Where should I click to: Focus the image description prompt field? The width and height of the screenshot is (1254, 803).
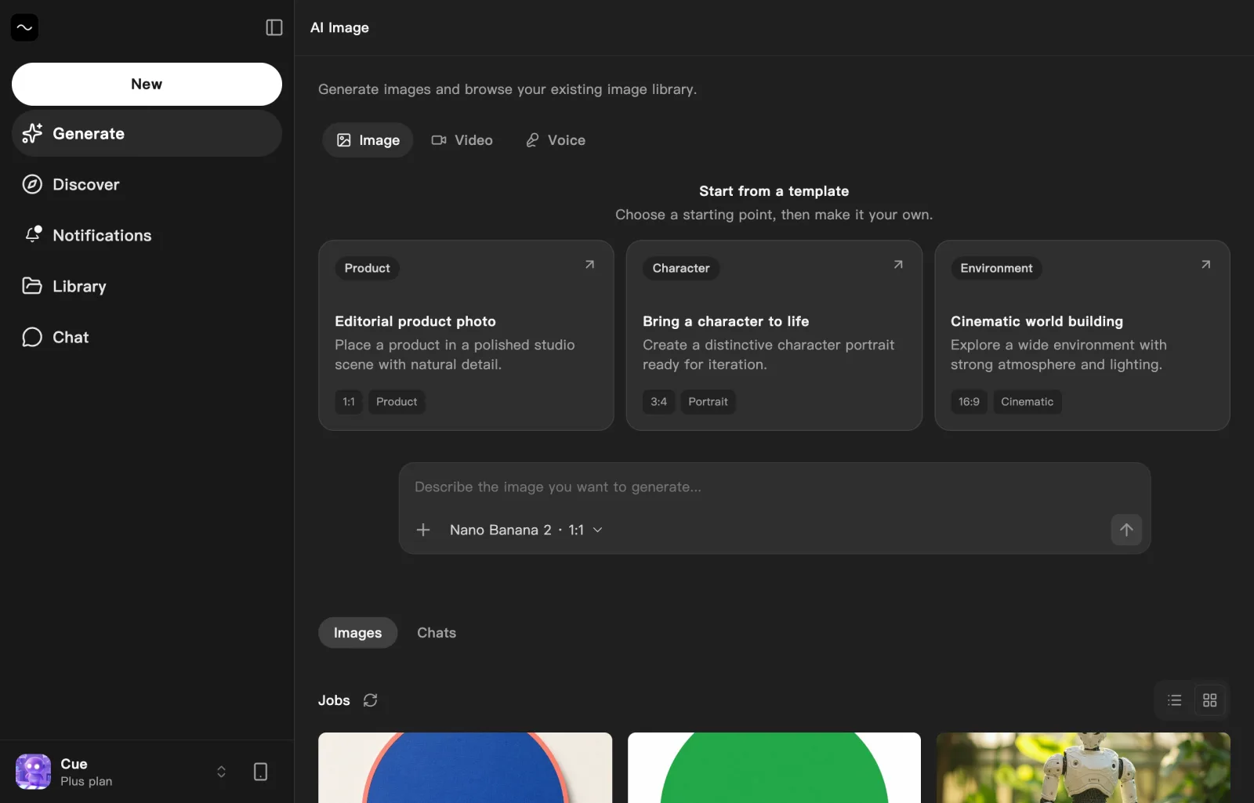774,487
